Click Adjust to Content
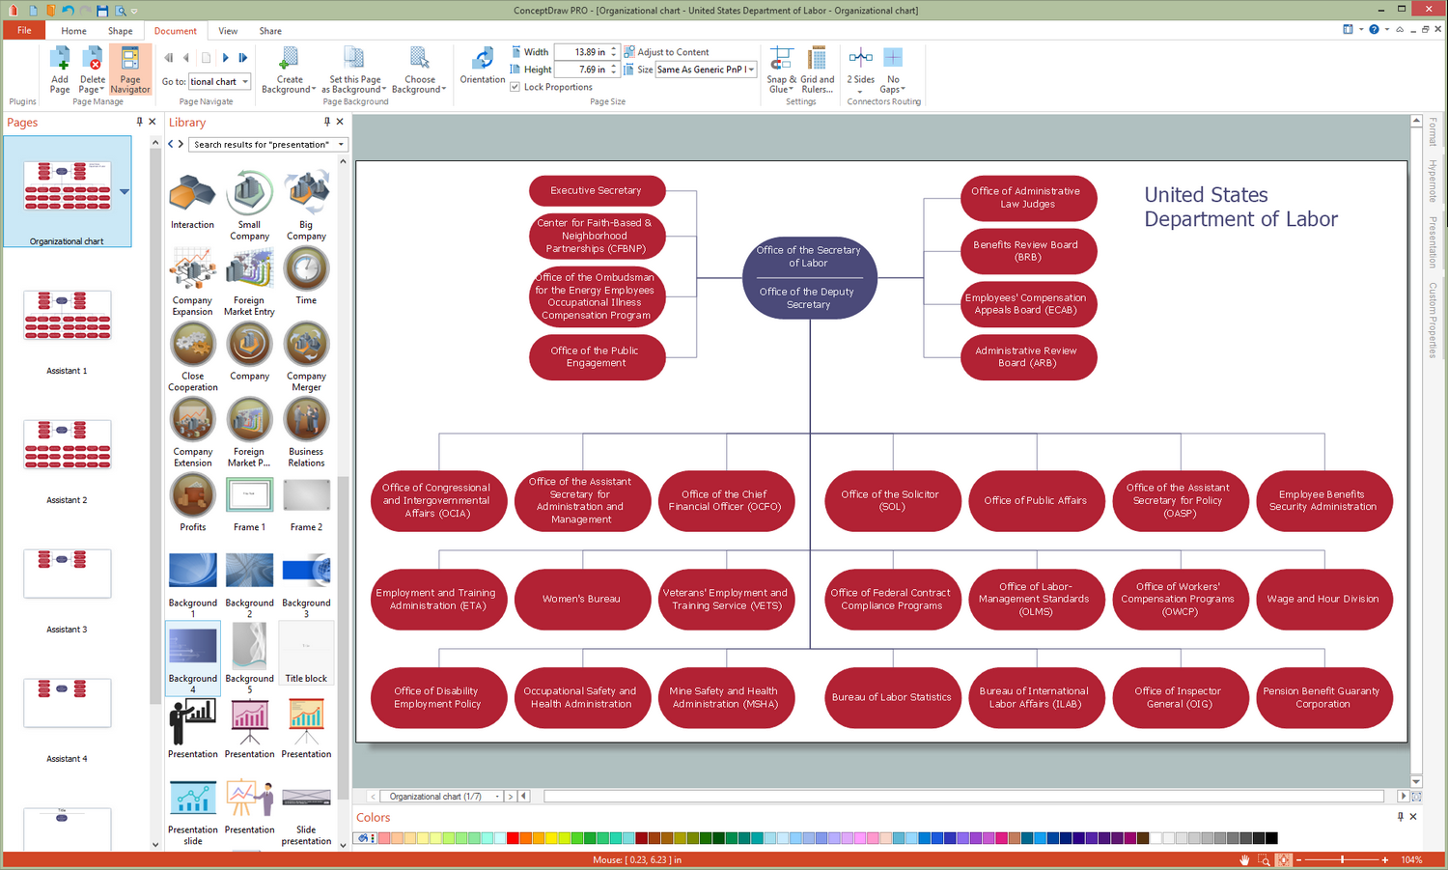This screenshot has height=870, width=1448. pos(666,52)
